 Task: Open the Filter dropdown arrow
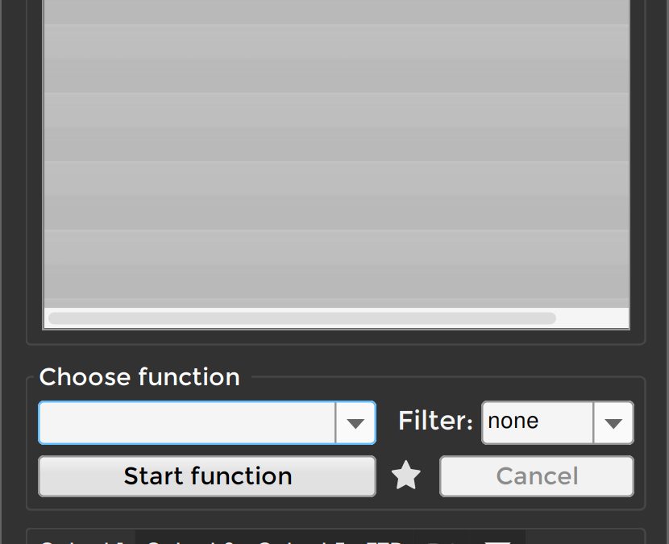point(613,422)
